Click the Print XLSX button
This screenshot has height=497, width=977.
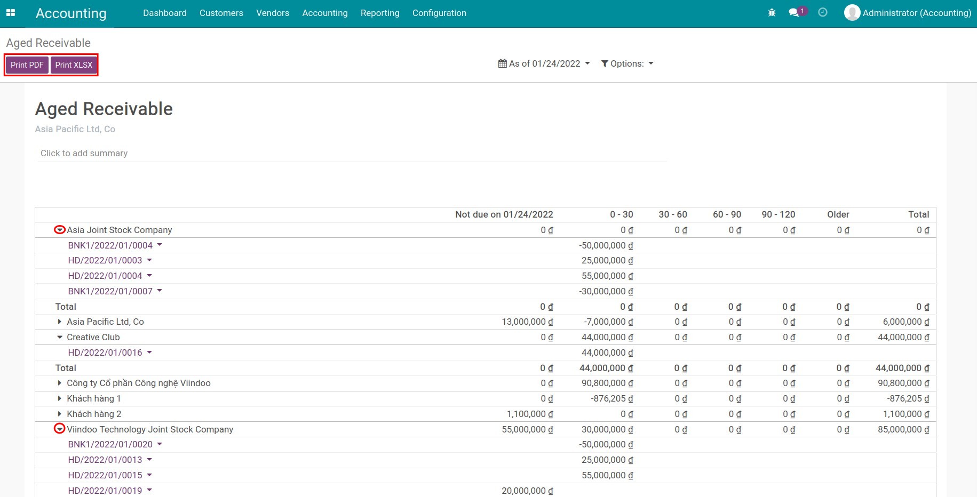(x=74, y=65)
